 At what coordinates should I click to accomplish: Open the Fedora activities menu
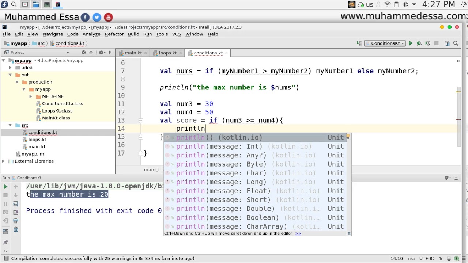pos(4,4)
